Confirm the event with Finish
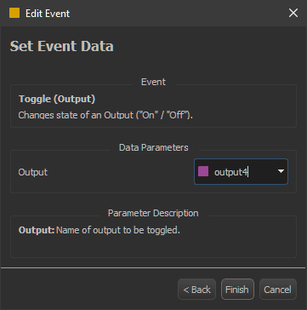 tap(237, 290)
